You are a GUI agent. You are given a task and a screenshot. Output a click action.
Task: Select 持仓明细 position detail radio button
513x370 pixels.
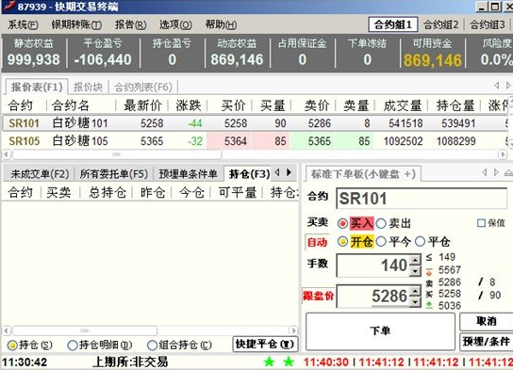tap(73, 345)
